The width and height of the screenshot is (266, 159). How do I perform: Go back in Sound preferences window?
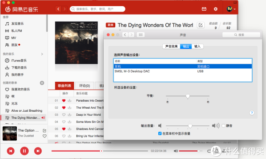[x=125, y=35]
